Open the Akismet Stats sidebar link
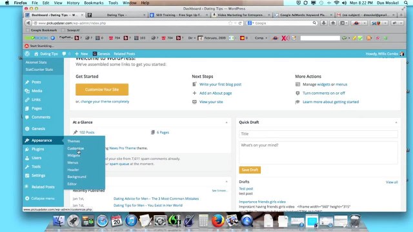413x232 pixels. pyautogui.click(x=36, y=63)
